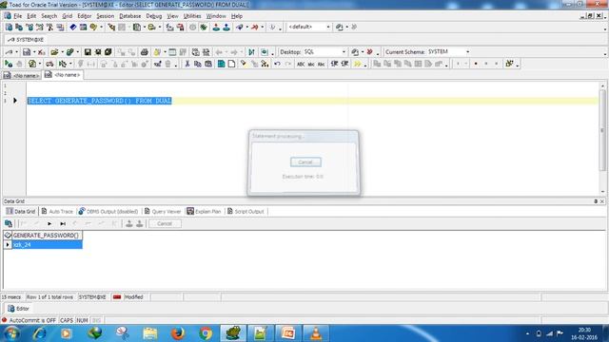This screenshot has width=609, height=342.
Task: Open the Utilities menu
Action: 192,16
